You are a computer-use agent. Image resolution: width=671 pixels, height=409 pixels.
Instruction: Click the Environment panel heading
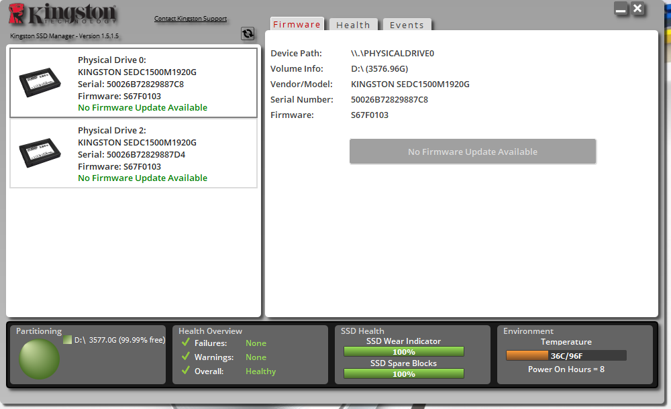(x=528, y=331)
